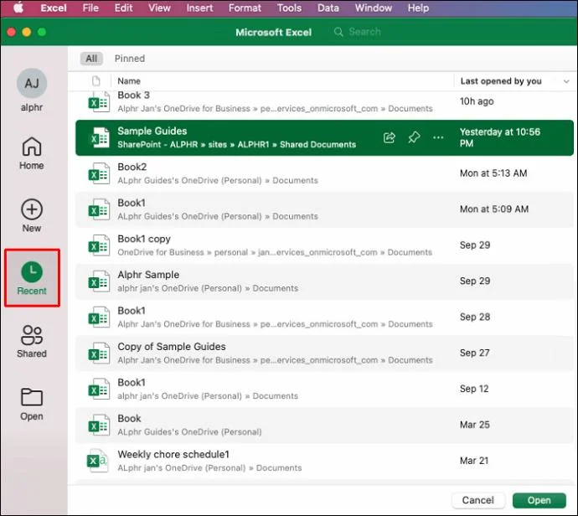Screen dimensions: 578x516
Task: Select the Book2 file name
Action: pos(132,167)
